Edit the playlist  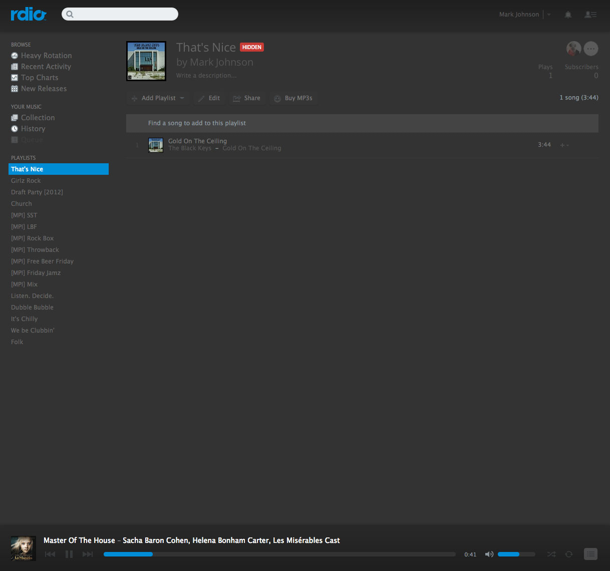tap(209, 98)
